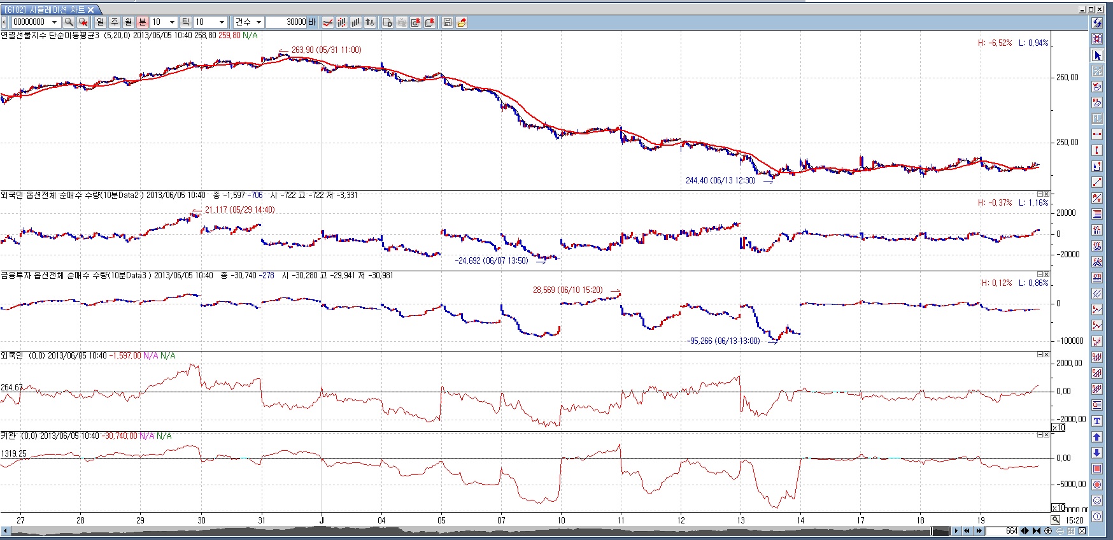Click the document with arrow toolbar icon
This screenshot has height=540, width=1113.
tap(388, 22)
